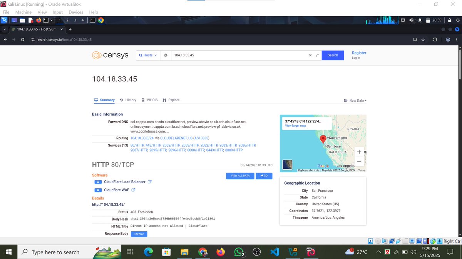
Task: Click the Censys logo
Action: 110,55
